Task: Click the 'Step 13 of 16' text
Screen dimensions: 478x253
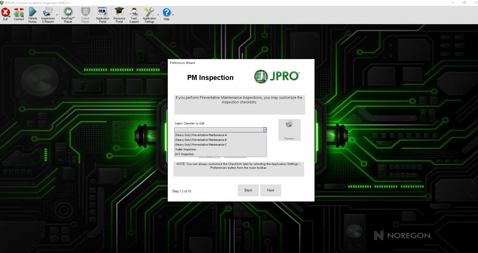Action: point(182,191)
